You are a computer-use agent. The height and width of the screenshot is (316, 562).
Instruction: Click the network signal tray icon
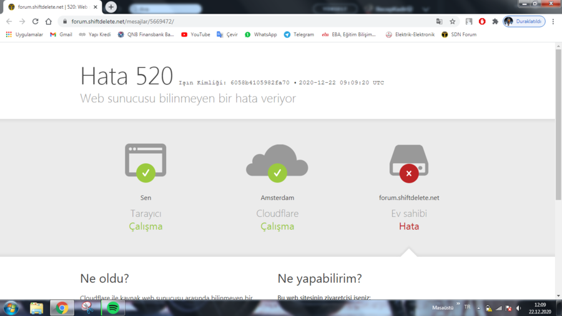click(498, 308)
